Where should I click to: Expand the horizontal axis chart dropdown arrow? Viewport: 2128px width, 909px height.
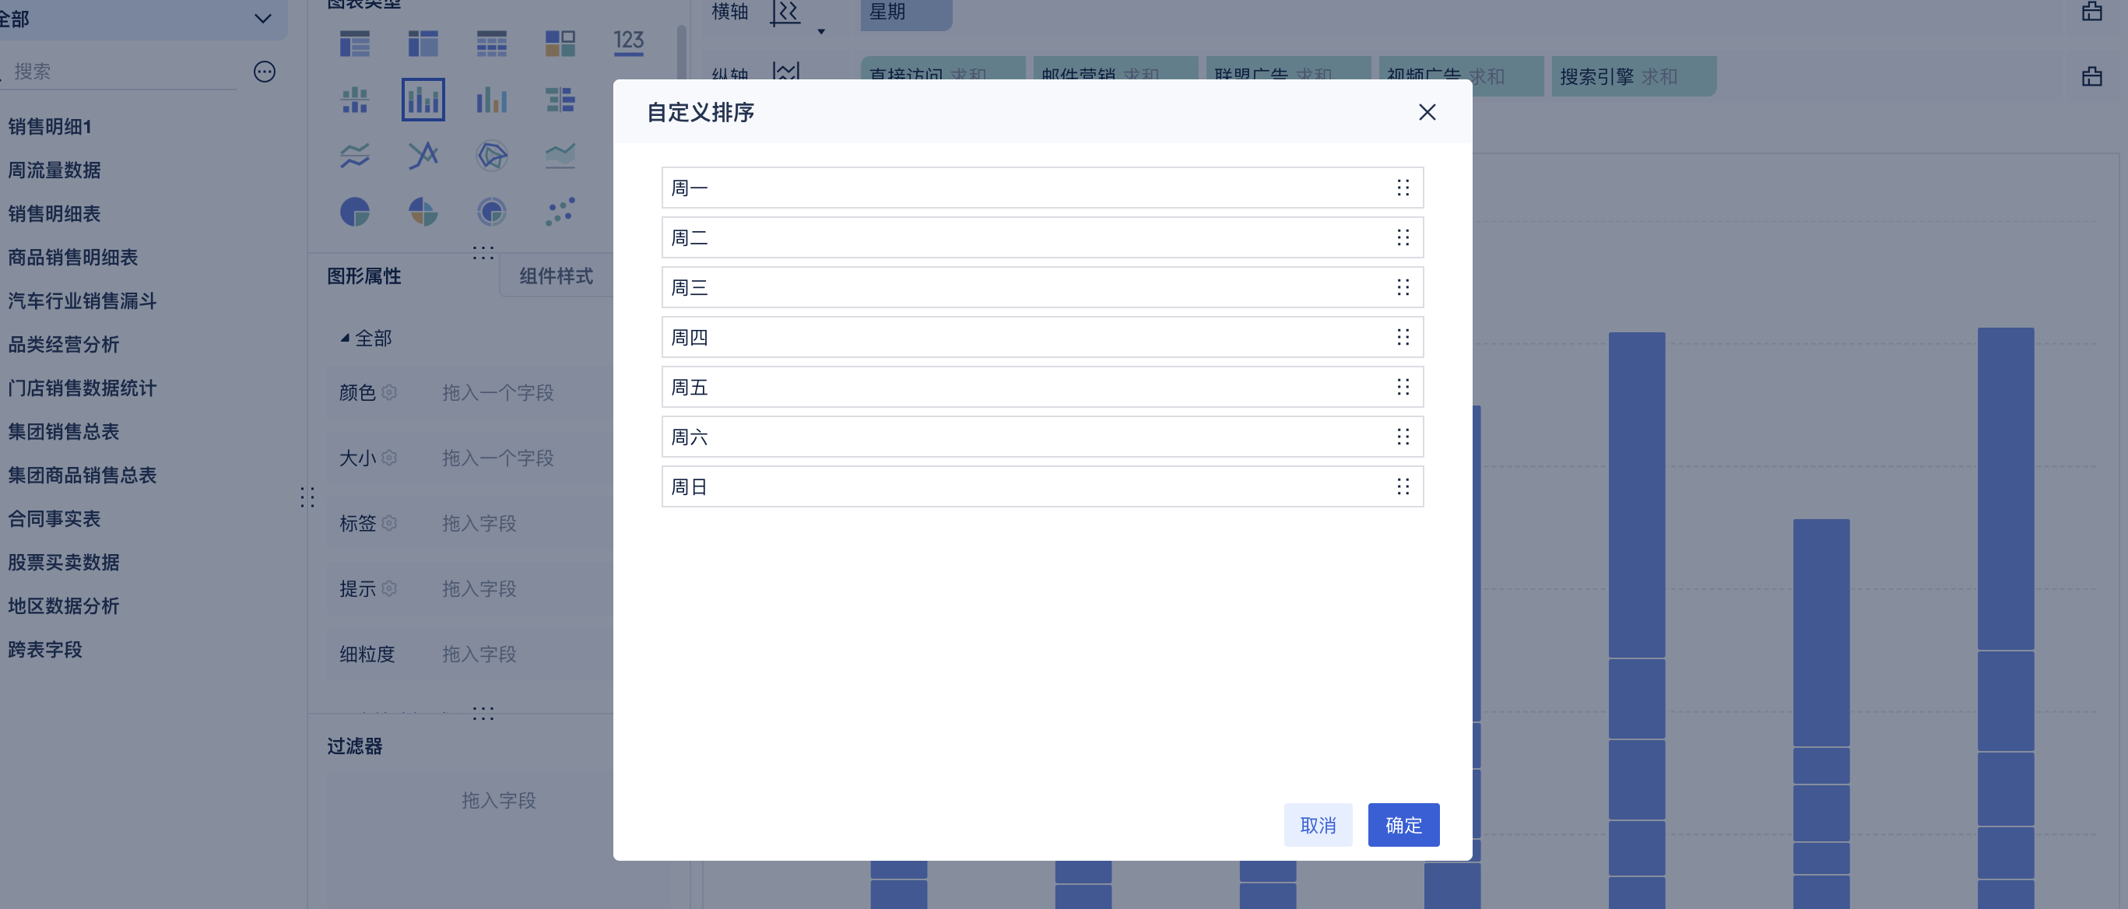(x=820, y=31)
